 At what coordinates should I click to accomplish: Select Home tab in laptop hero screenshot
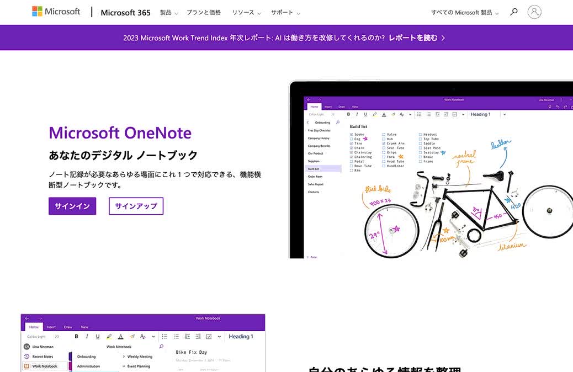pos(314,107)
